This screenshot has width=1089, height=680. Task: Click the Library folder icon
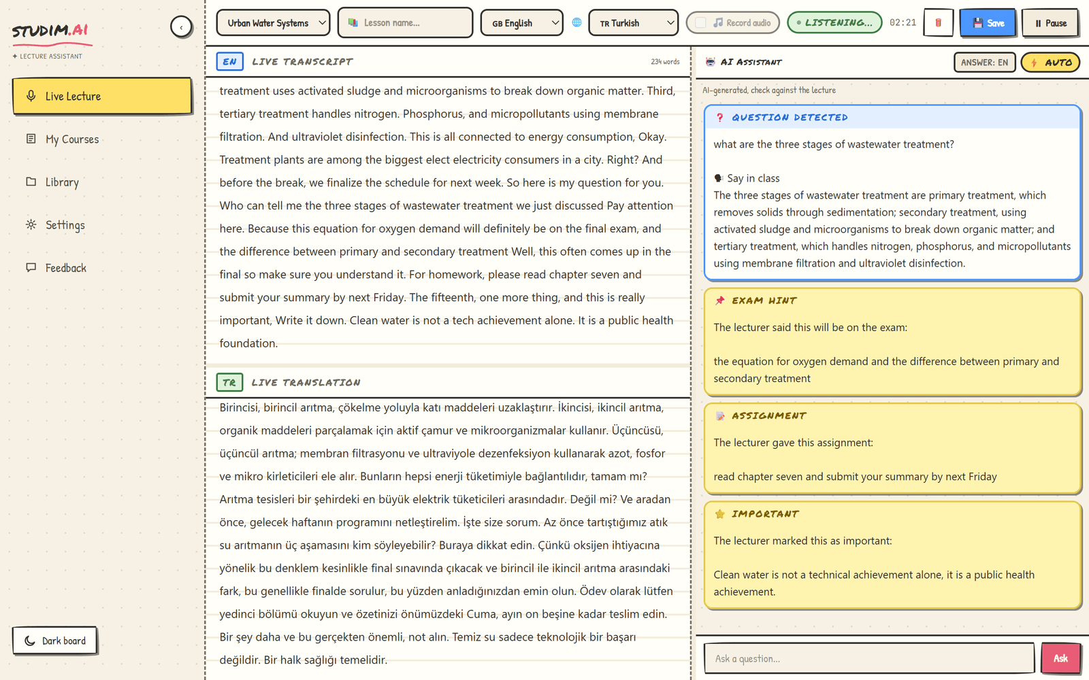click(31, 182)
